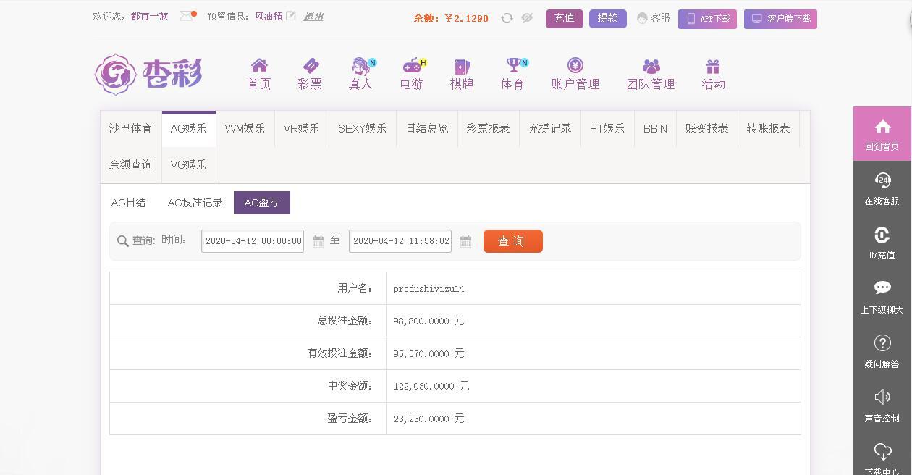912x475 pixels.
Task: Switch to AG娱乐 tab
Action: (189, 129)
